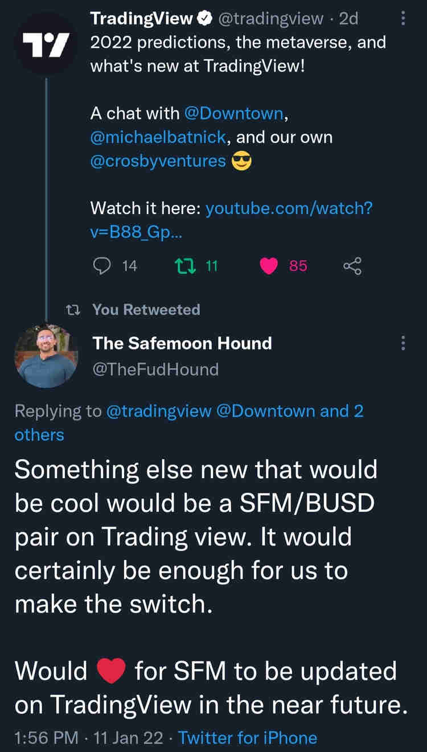427x752 pixels.
Task: Tap the Twitter for iPhone source link
Action: (248, 738)
